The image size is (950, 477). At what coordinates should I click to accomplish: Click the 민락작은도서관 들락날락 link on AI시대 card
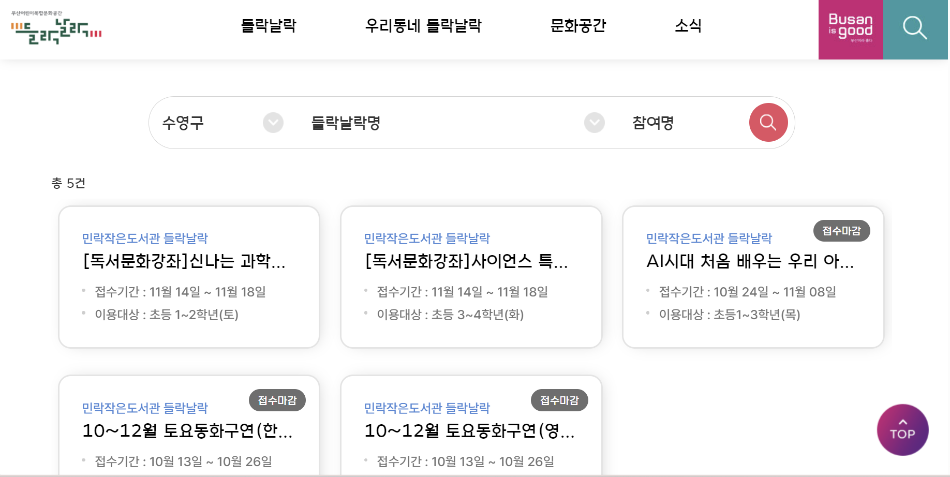coord(708,238)
